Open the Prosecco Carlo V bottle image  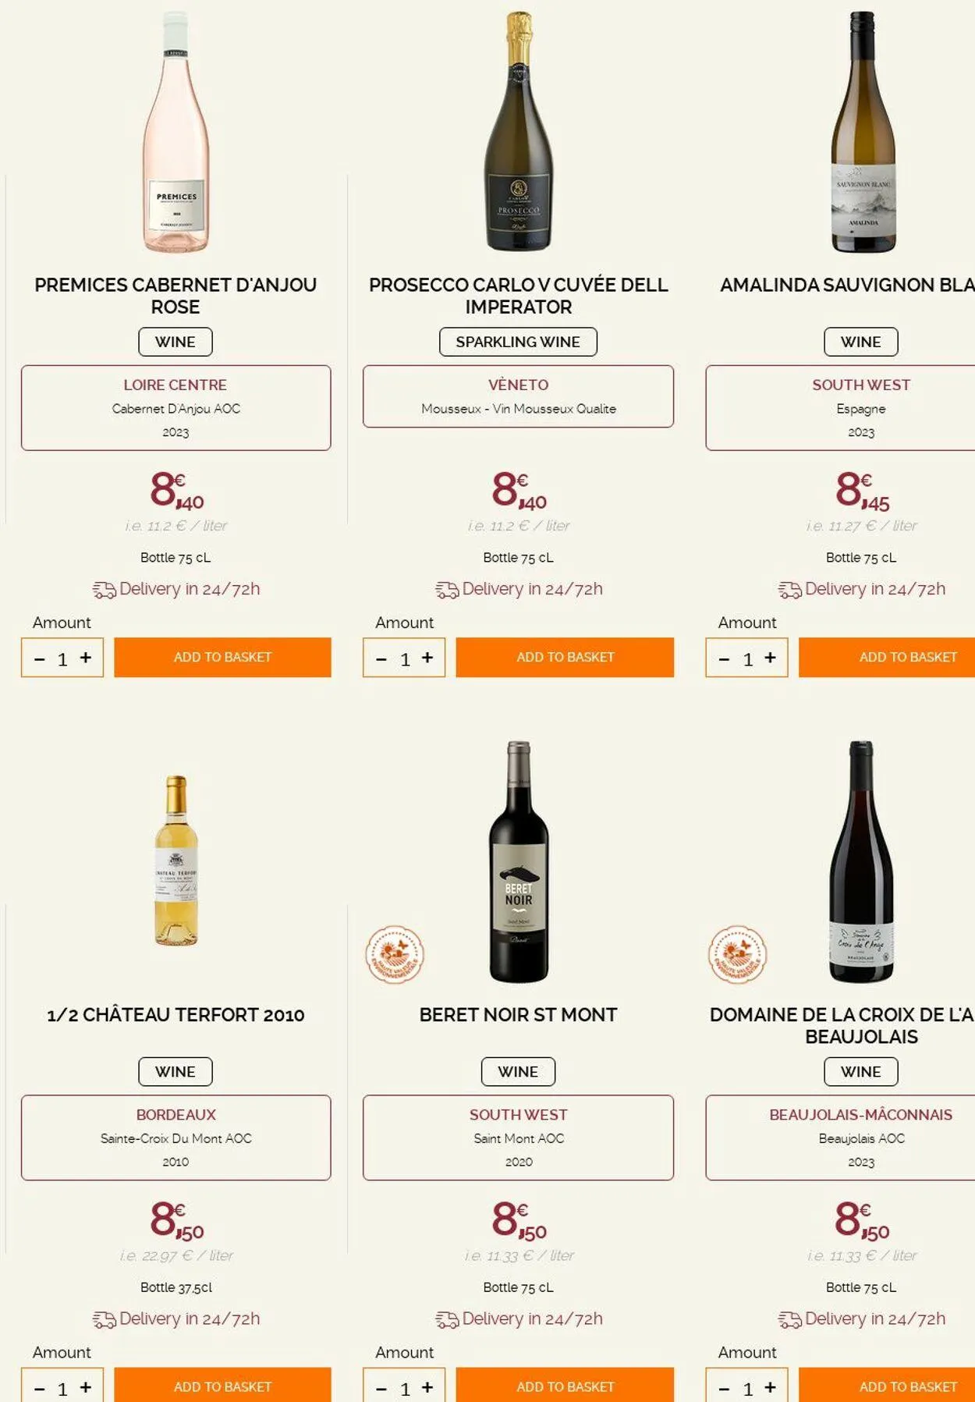(519, 133)
